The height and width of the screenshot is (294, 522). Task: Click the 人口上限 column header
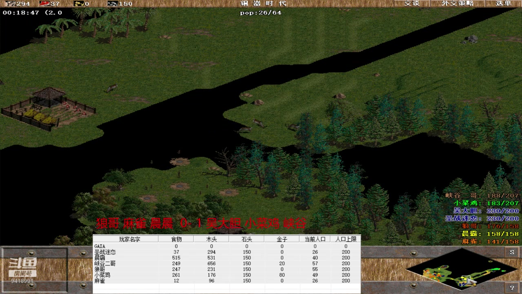pos(346,239)
